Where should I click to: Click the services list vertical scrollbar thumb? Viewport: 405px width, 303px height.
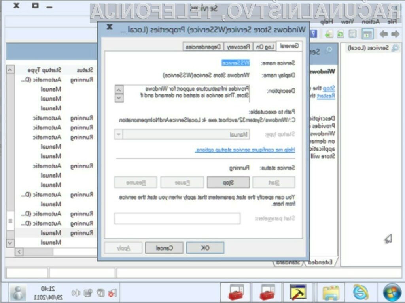[10, 221]
